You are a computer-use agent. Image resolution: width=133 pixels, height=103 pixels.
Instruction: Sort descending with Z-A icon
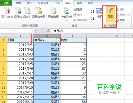tap(93, 18)
